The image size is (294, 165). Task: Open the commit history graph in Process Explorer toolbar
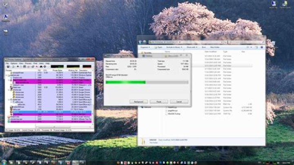(x=73, y=67)
